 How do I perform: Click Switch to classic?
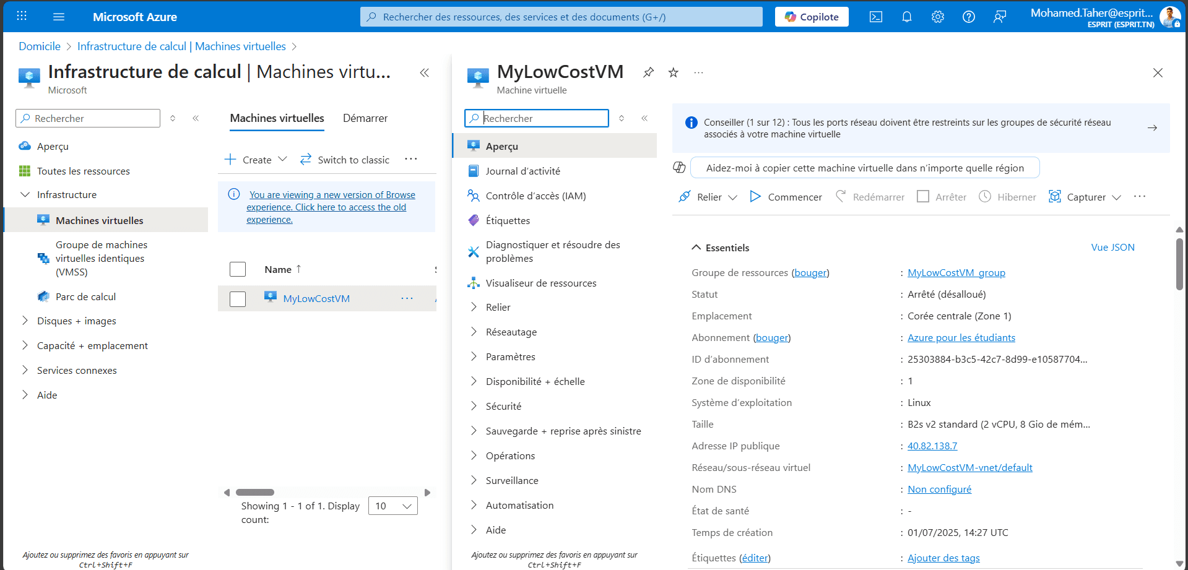345,160
